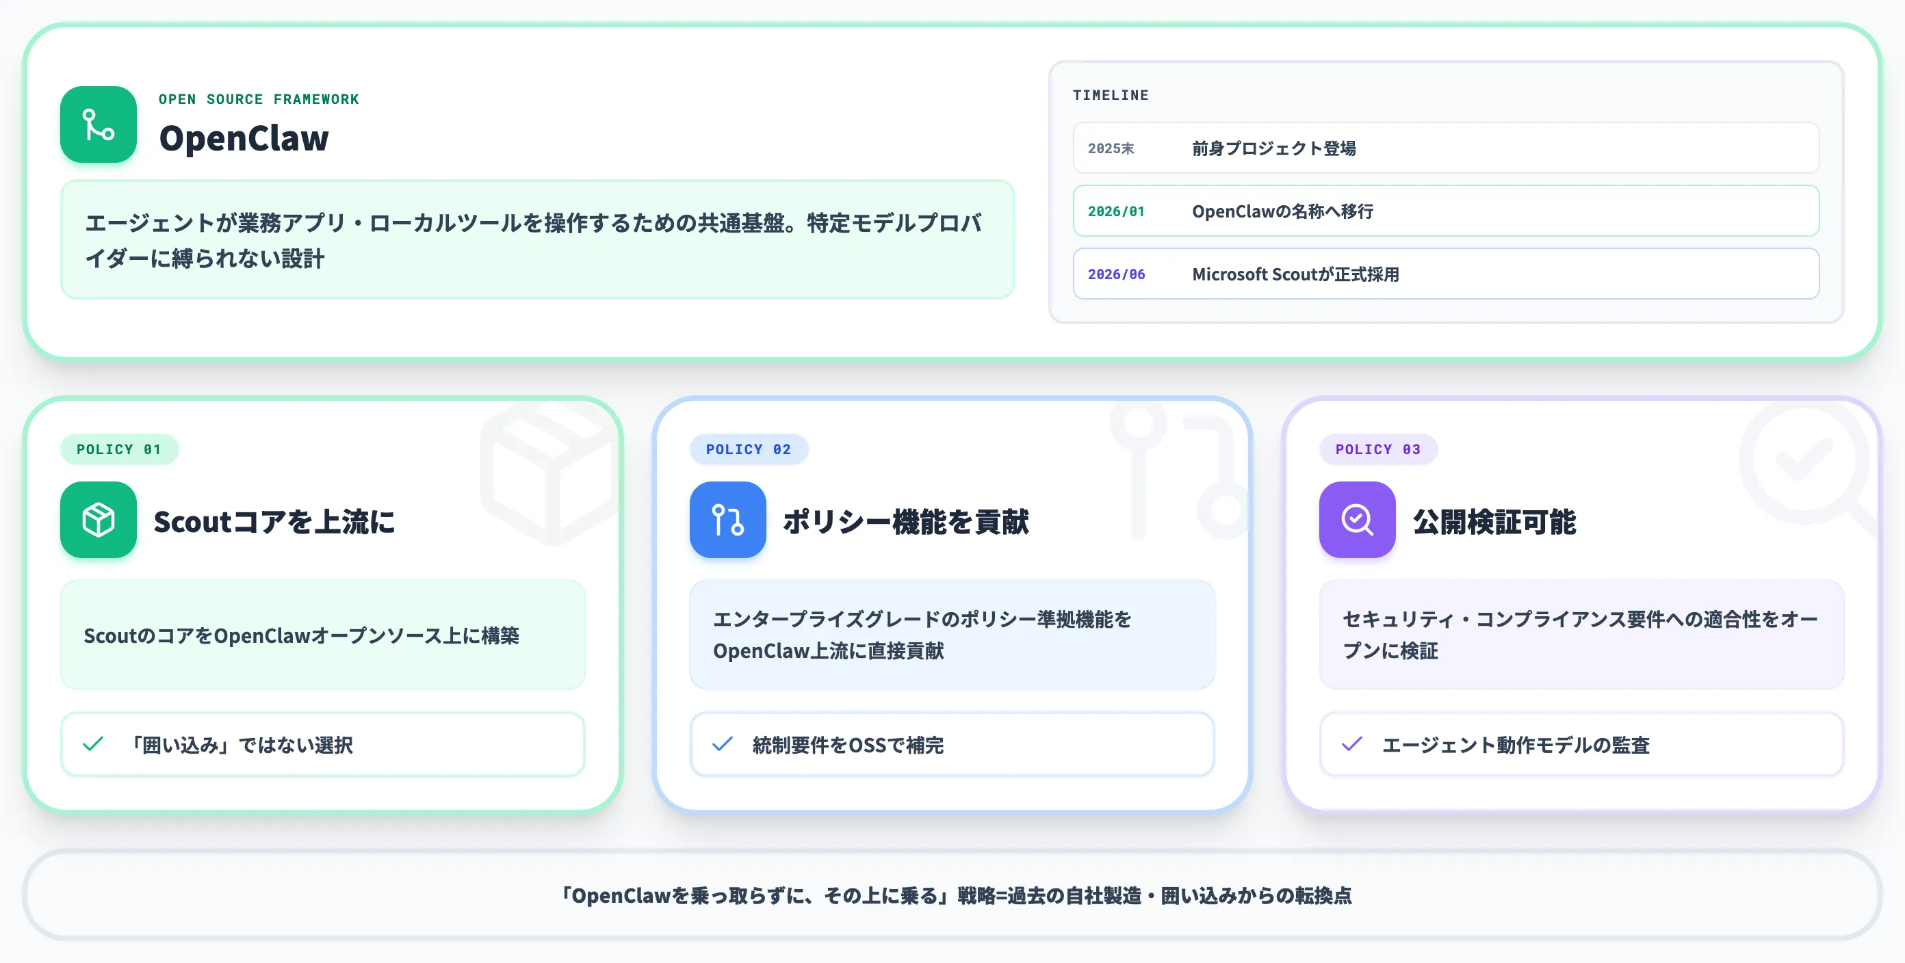Click the ScoutのコアをOpenClawオープンソース上に構築 description
This screenshot has width=1905, height=963.
point(322,635)
